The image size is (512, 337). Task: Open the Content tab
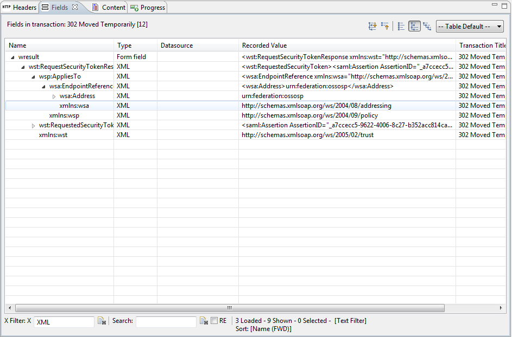click(109, 8)
